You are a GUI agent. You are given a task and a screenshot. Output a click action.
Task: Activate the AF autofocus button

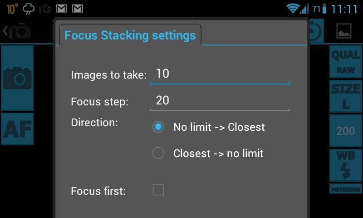(x=17, y=129)
